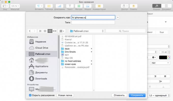The image size is (173, 101).
Task: Click the Сохранить как filename field
Action: (93, 17)
